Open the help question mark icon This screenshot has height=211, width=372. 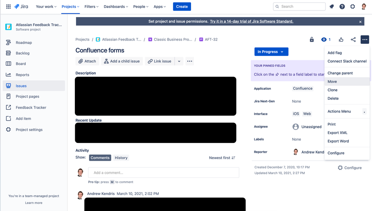click(x=342, y=7)
